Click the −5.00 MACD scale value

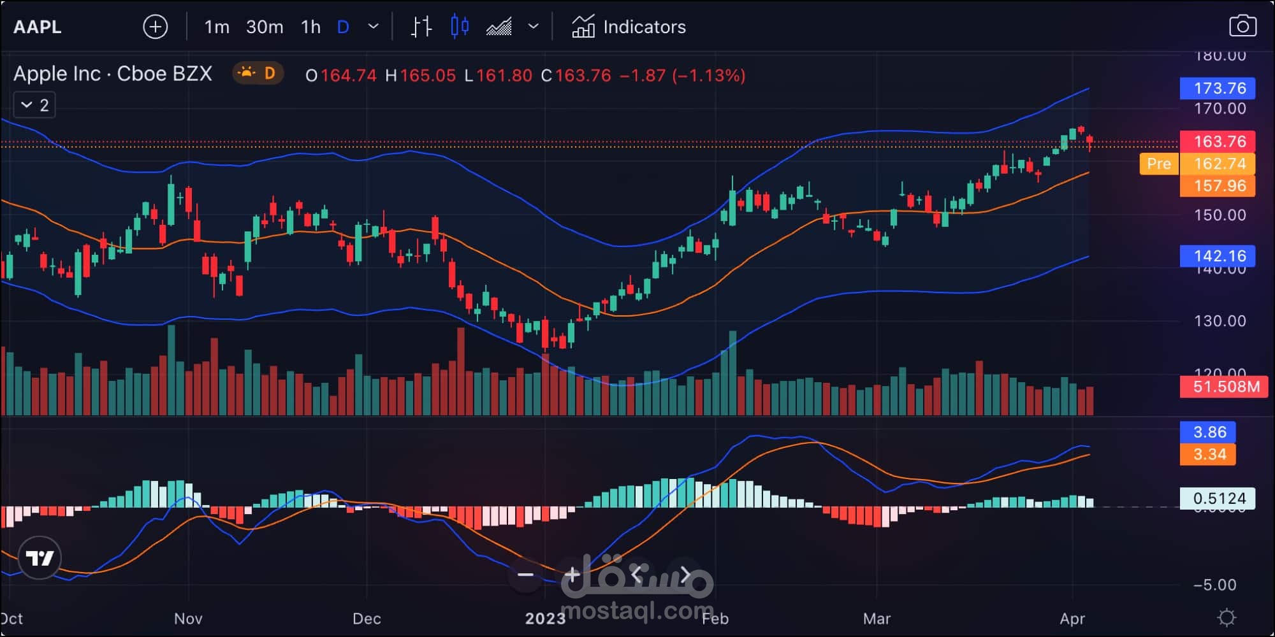tap(1214, 585)
